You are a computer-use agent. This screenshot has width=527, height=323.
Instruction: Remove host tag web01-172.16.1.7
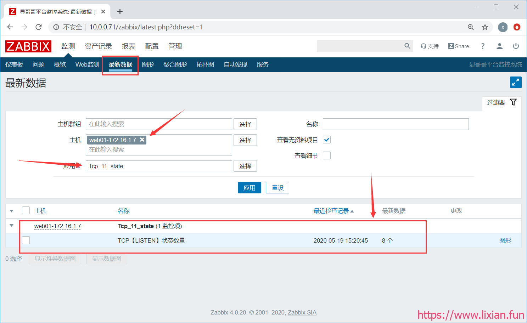click(142, 140)
